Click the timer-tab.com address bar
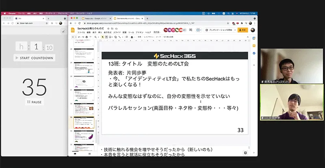 coord(31,23)
